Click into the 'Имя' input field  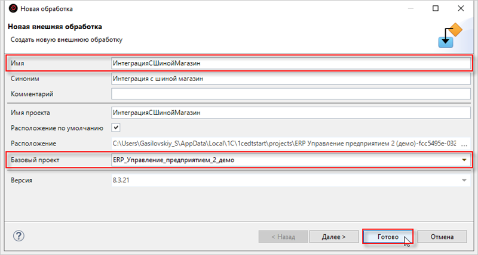(290, 63)
